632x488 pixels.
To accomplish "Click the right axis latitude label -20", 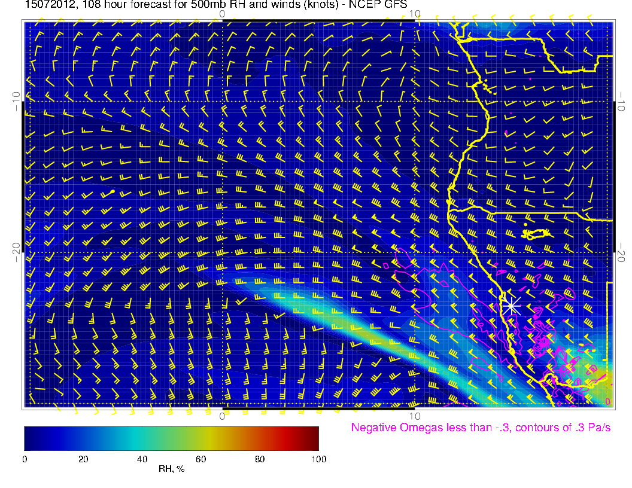I will tap(622, 253).
